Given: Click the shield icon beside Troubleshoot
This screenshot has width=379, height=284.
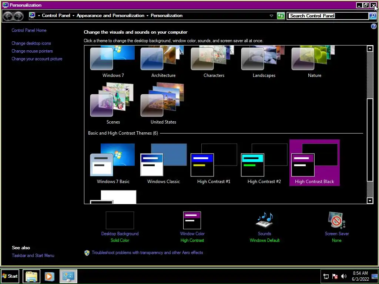Looking at the screenshot, I should [87, 253].
